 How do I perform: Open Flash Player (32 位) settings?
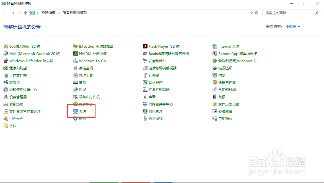[165, 46]
